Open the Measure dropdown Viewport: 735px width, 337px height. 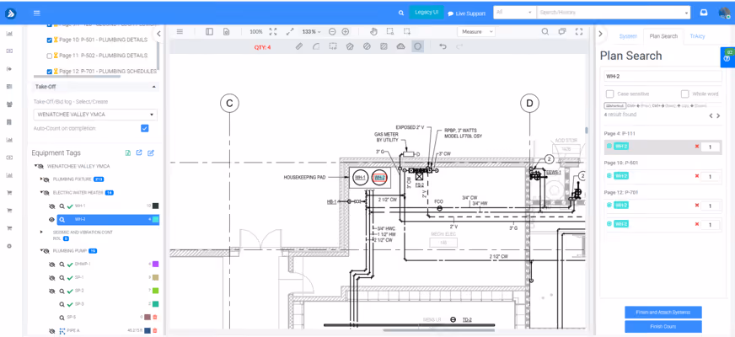(475, 31)
